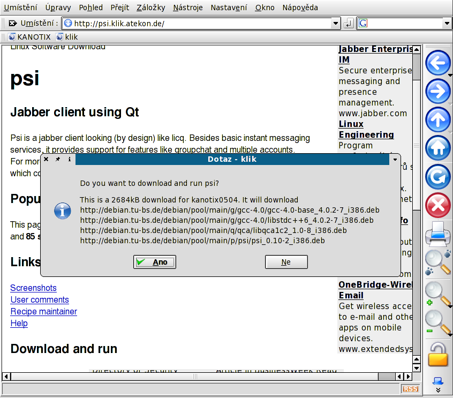Click the Forward arrow toolbar icon
Viewport: 453px width, 398px height.
(x=437, y=92)
